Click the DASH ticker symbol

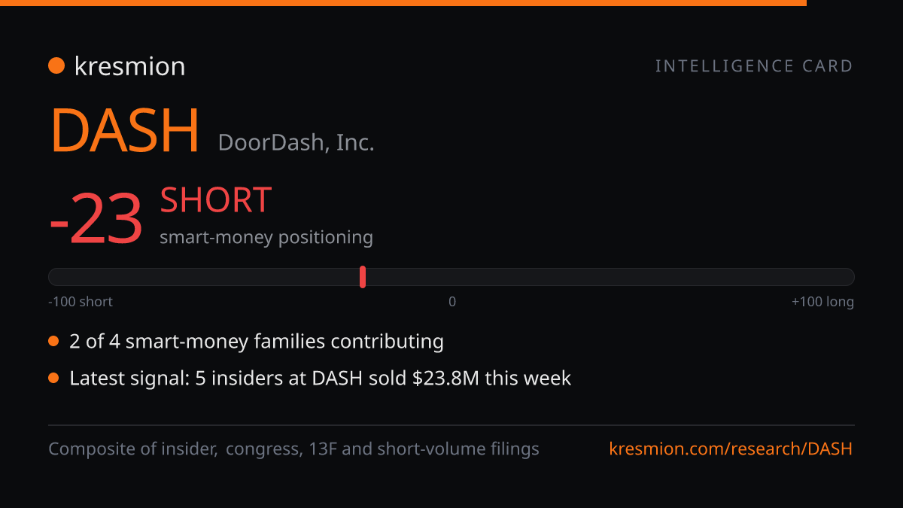[125, 131]
